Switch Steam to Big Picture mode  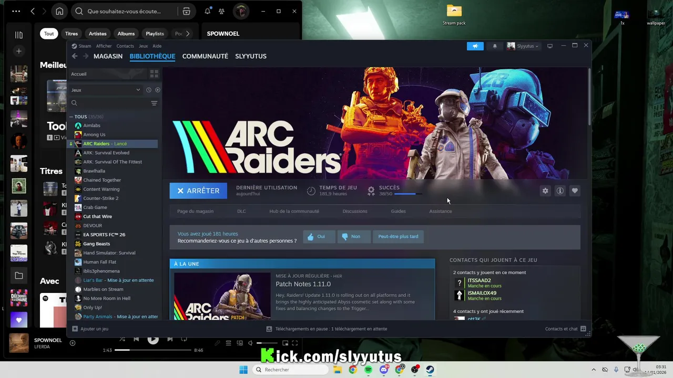pyautogui.click(x=550, y=46)
